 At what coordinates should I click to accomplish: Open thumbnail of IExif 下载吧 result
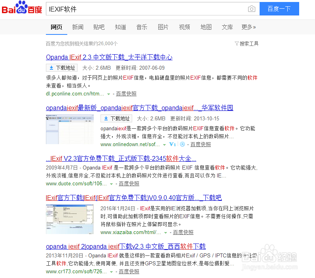[x=70, y=219]
